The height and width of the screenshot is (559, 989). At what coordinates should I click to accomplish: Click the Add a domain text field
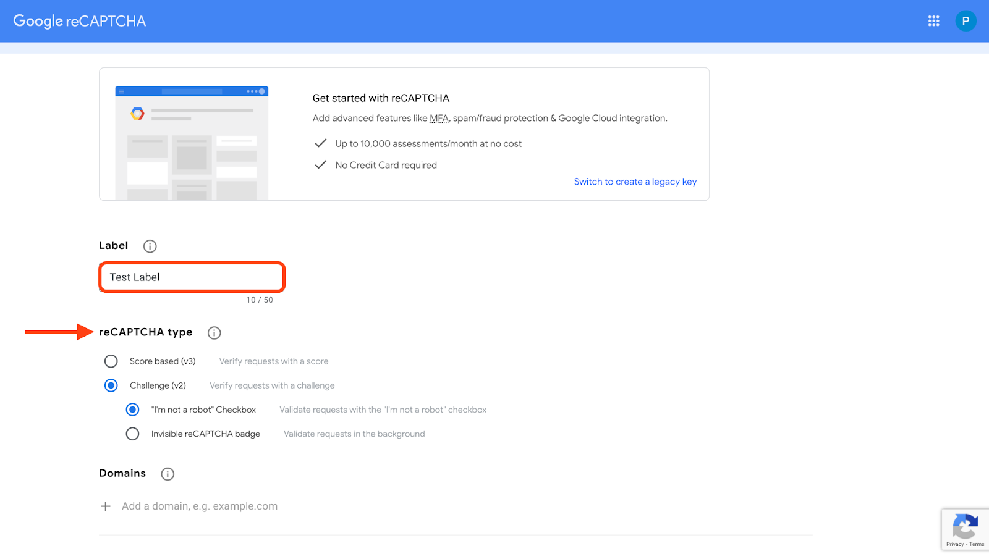pyautogui.click(x=200, y=506)
